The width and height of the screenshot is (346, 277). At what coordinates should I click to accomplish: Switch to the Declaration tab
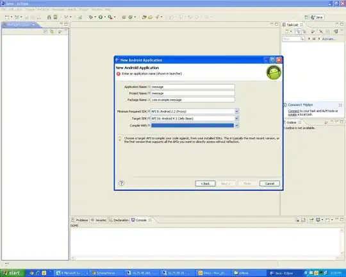click(119, 220)
